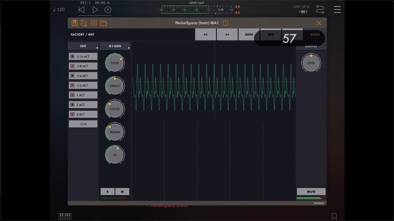Viewport: 394px width, 221px height.
Task: Select the DSP: 38 % readout
Action: [301, 7]
